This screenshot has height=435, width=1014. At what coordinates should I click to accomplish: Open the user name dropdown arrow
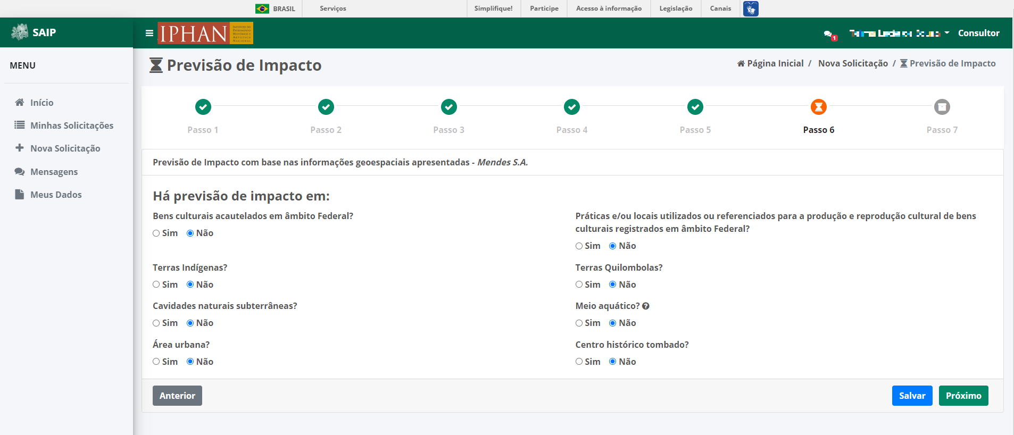point(947,33)
